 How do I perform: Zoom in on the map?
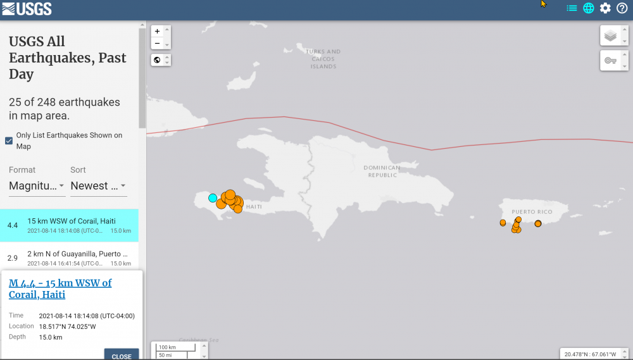[157, 31]
